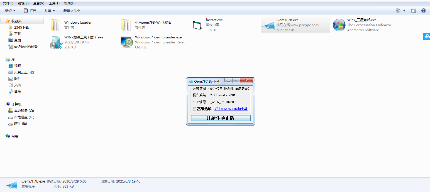
Task: Minimize the Oem7F7 By小马 dialog
Action: tap(229, 81)
